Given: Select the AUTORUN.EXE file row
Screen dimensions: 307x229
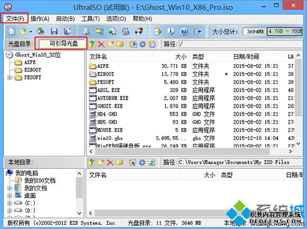Looking at the screenshot, I should [x=191, y=98].
